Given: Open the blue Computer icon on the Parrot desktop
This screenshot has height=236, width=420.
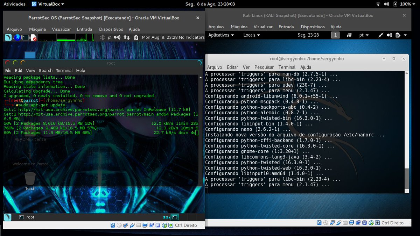Looking at the screenshot, I should pyautogui.click(x=30, y=55).
